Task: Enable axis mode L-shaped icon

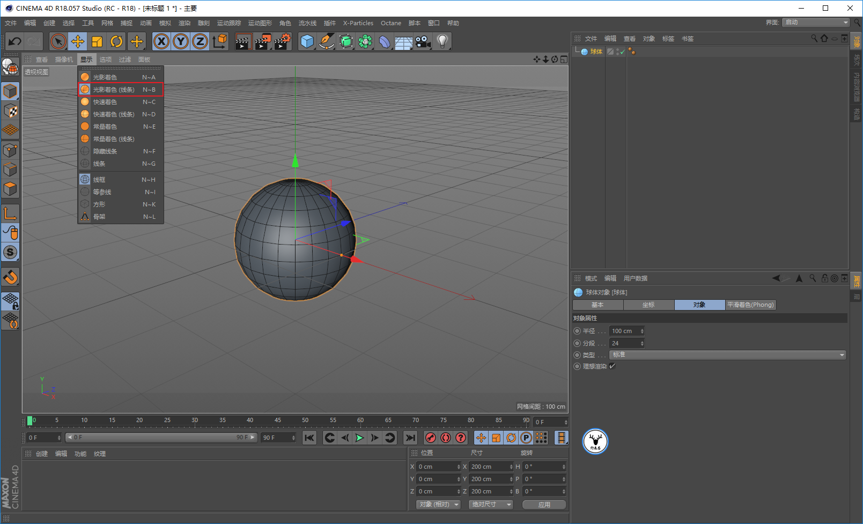Action: (10, 213)
